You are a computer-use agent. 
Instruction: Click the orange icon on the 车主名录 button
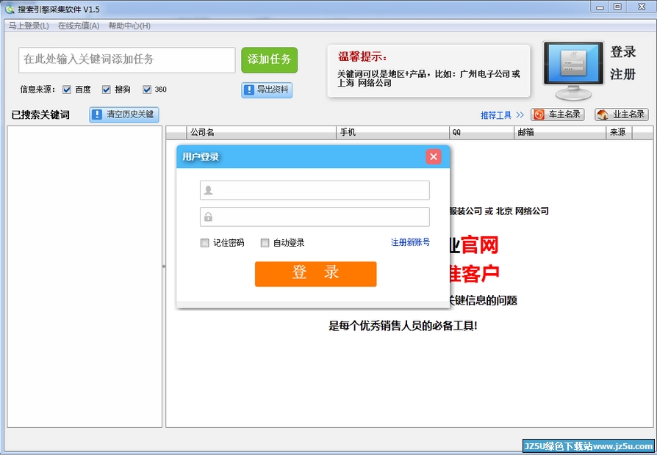coord(539,114)
